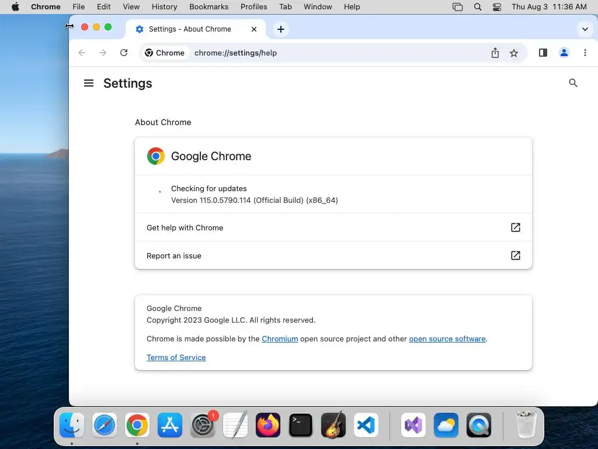Open QuickTime Player from the Dock
Image resolution: width=598 pixels, height=449 pixels.
pyautogui.click(x=479, y=425)
